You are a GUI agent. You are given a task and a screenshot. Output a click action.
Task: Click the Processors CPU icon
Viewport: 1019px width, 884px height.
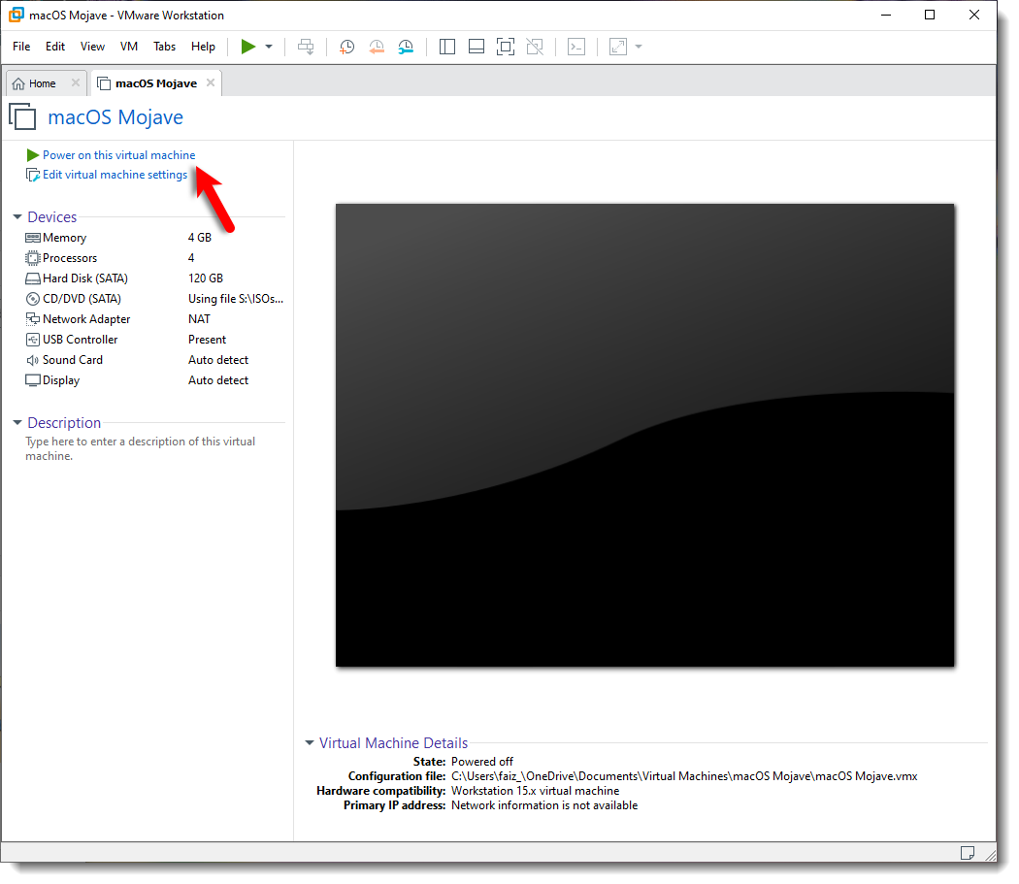click(x=32, y=258)
